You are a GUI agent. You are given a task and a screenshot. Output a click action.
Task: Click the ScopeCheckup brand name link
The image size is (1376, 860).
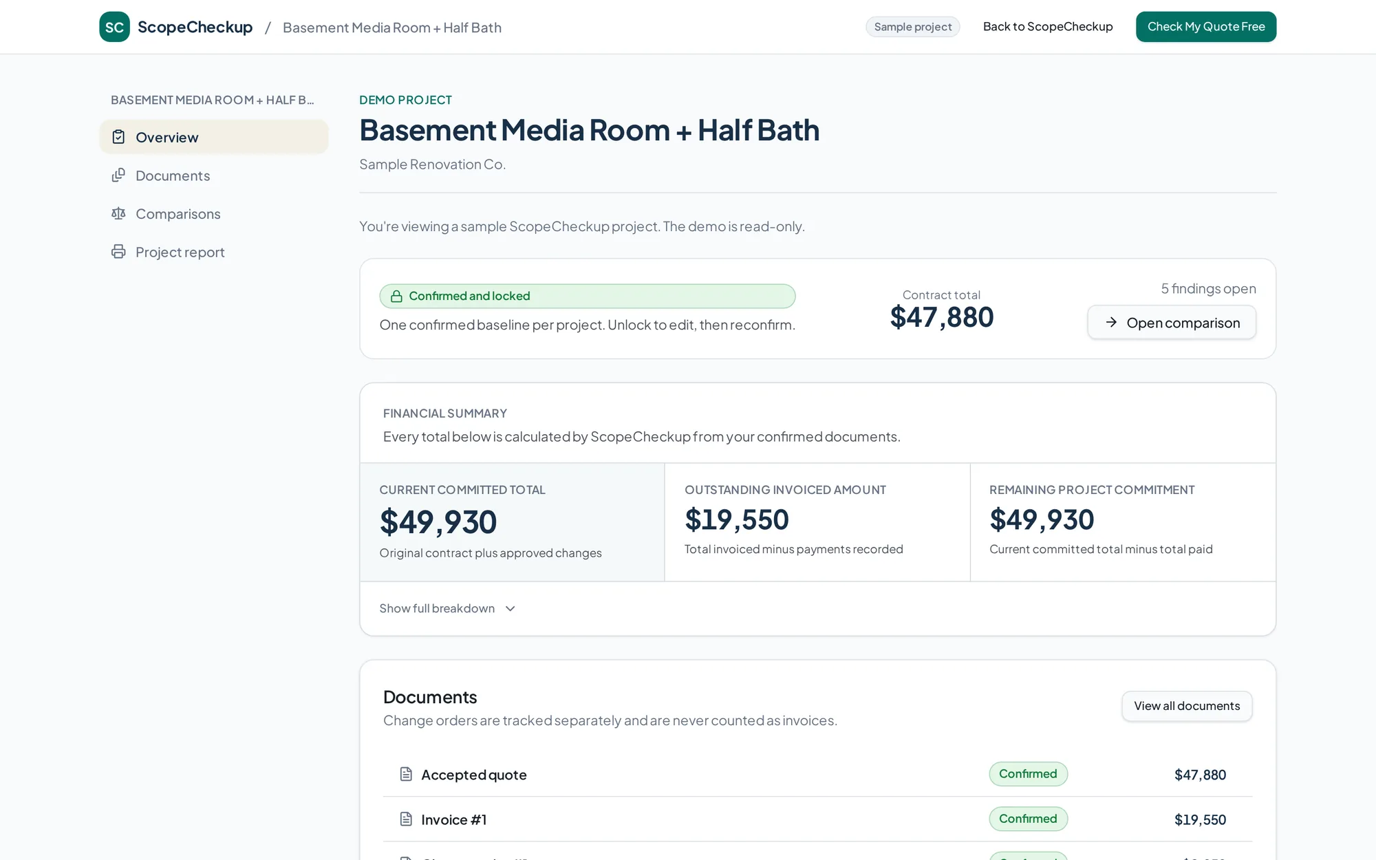click(x=195, y=27)
